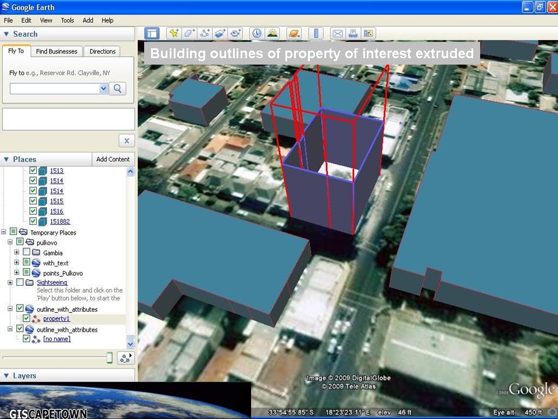Click the cube icon for 151882
558x419 pixels.
click(42, 221)
